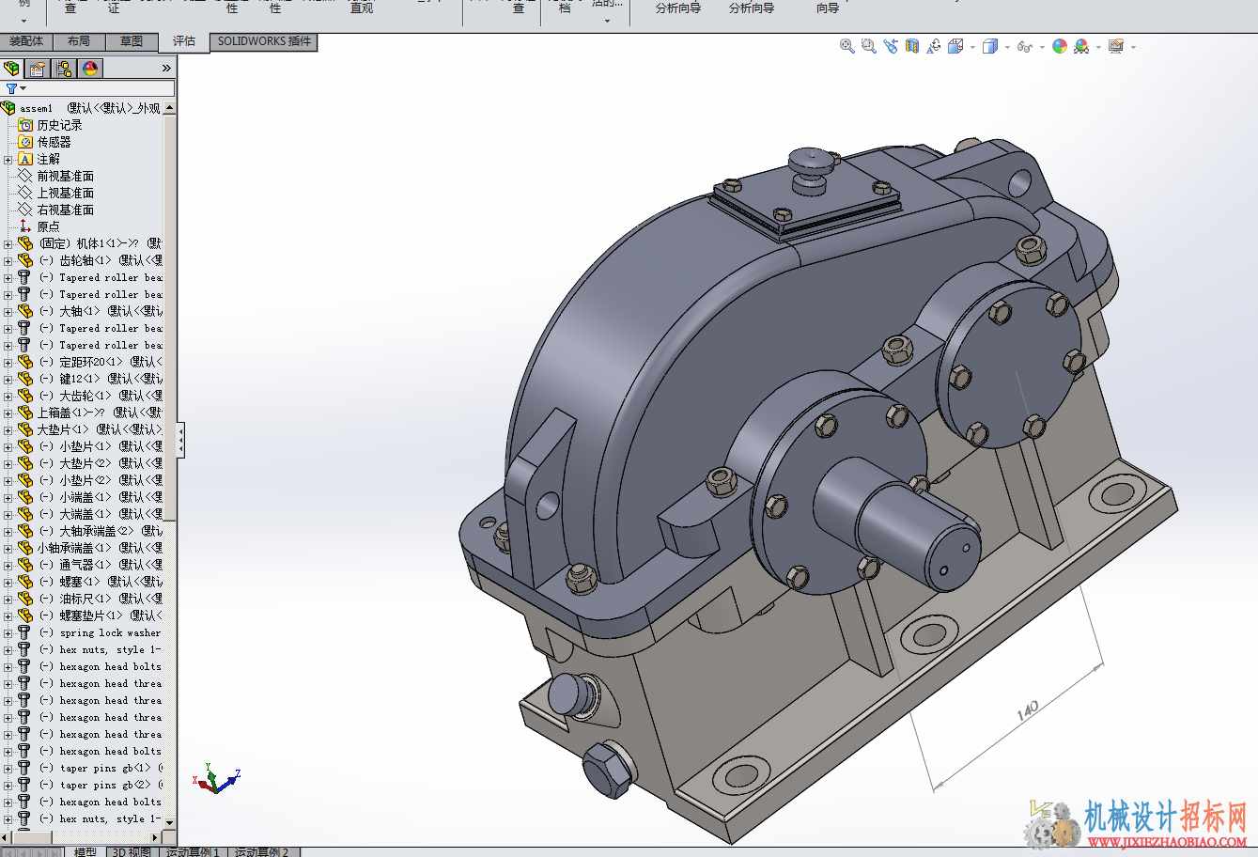Click the panel collapse handle on the tree edge
This screenshot has height=857, width=1258.
click(180, 440)
